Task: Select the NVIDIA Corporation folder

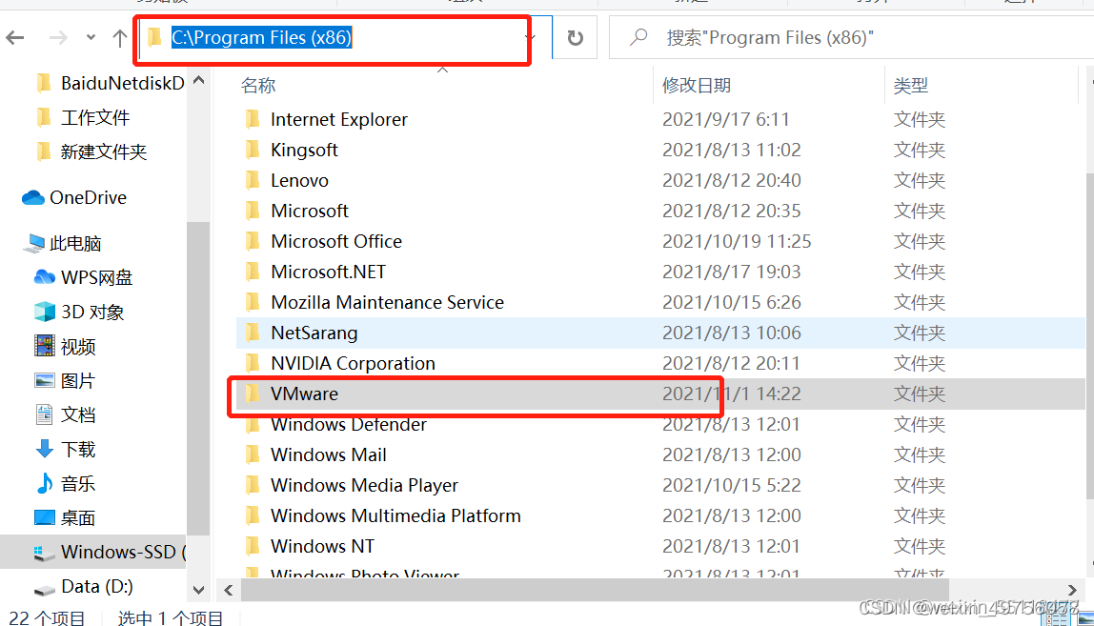Action: pyautogui.click(x=660, y=364)
